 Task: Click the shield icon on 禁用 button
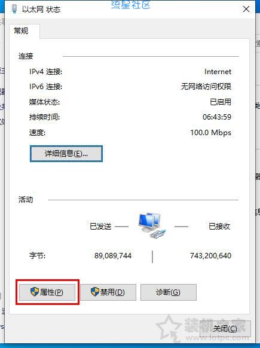click(95, 291)
